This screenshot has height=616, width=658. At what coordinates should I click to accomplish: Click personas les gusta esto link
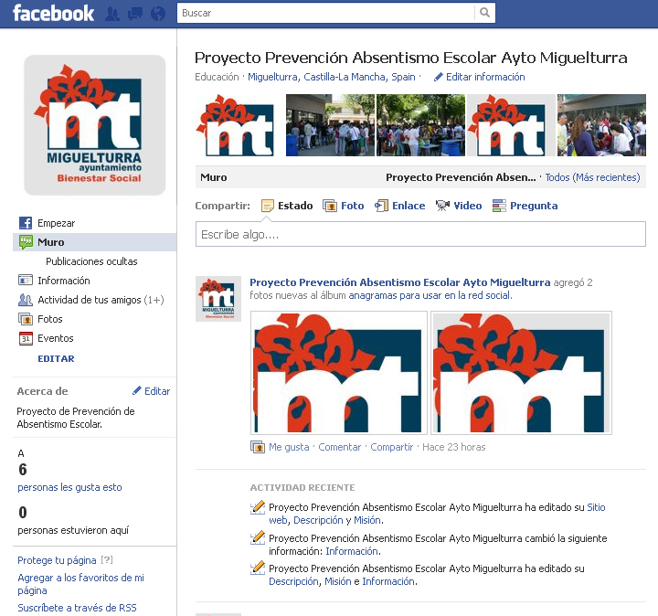coord(69,487)
